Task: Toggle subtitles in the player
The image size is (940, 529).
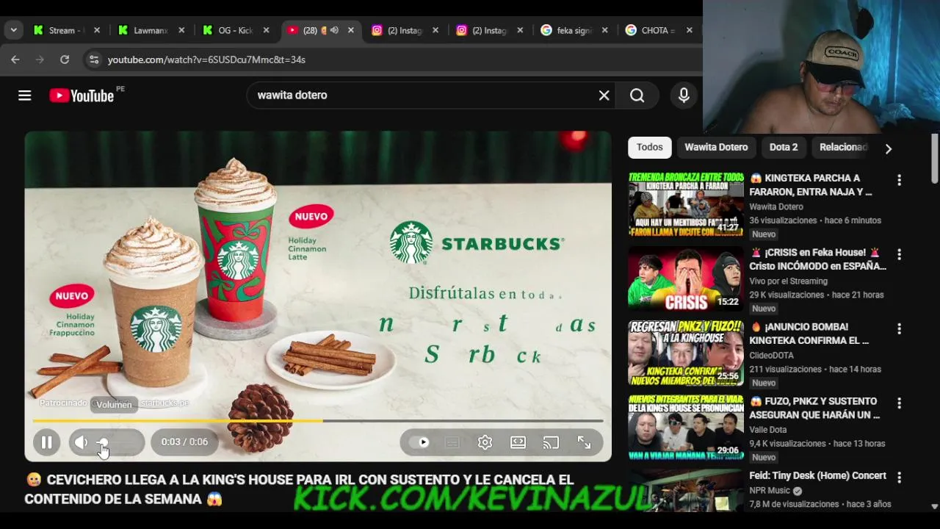Action: tap(452, 442)
